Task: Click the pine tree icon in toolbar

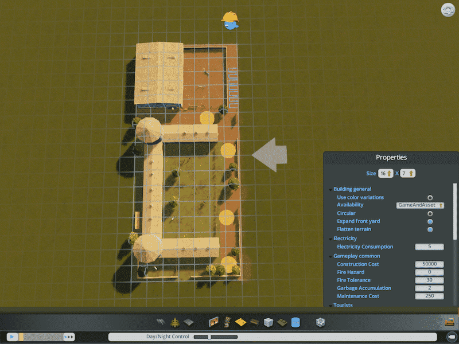Action: tap(174, 323)
